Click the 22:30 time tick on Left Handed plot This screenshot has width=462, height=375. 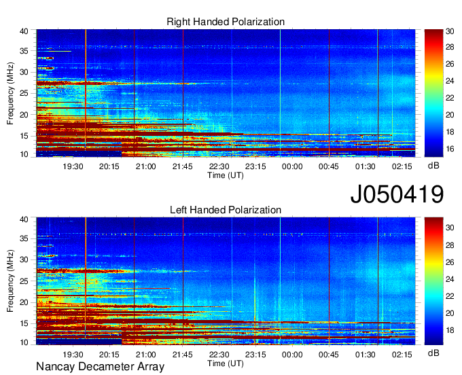pos(219,355)
